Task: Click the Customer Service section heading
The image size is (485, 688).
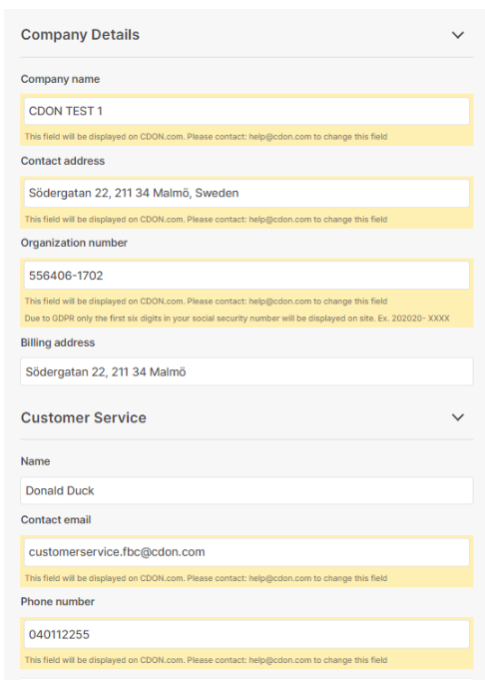Action: (83, 417)
